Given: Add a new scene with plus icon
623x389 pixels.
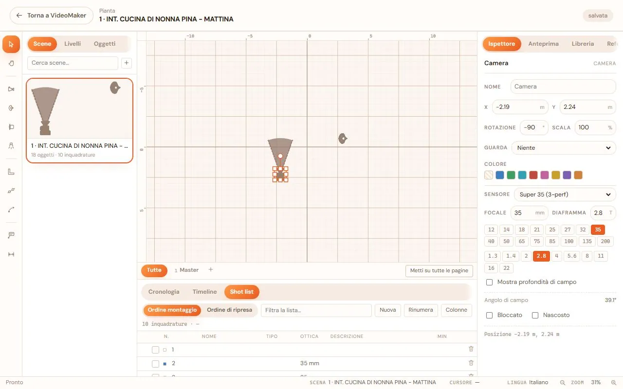Looking at the screenshot, I should coord(126,63).
